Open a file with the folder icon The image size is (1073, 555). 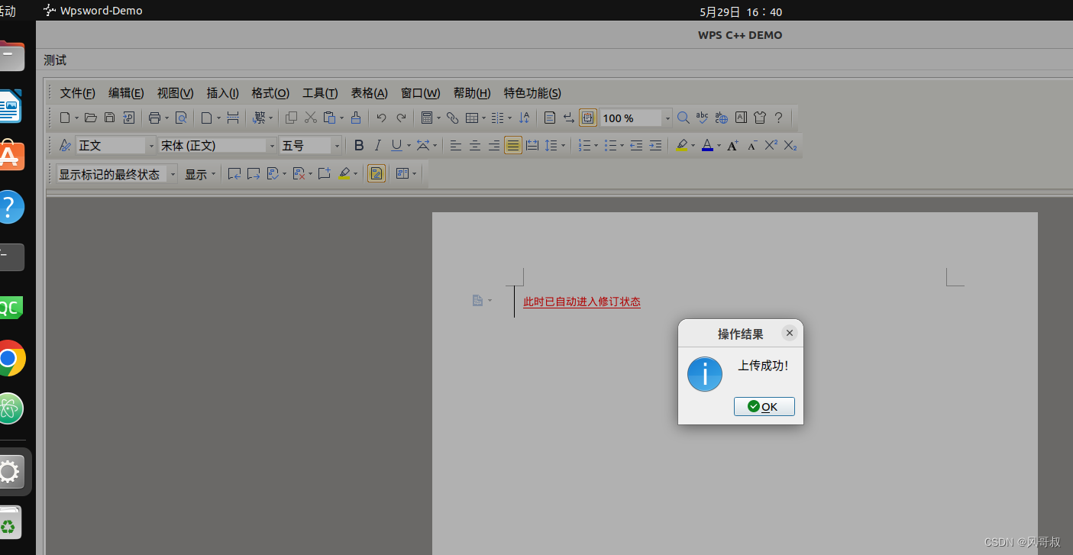pos(90,118)
